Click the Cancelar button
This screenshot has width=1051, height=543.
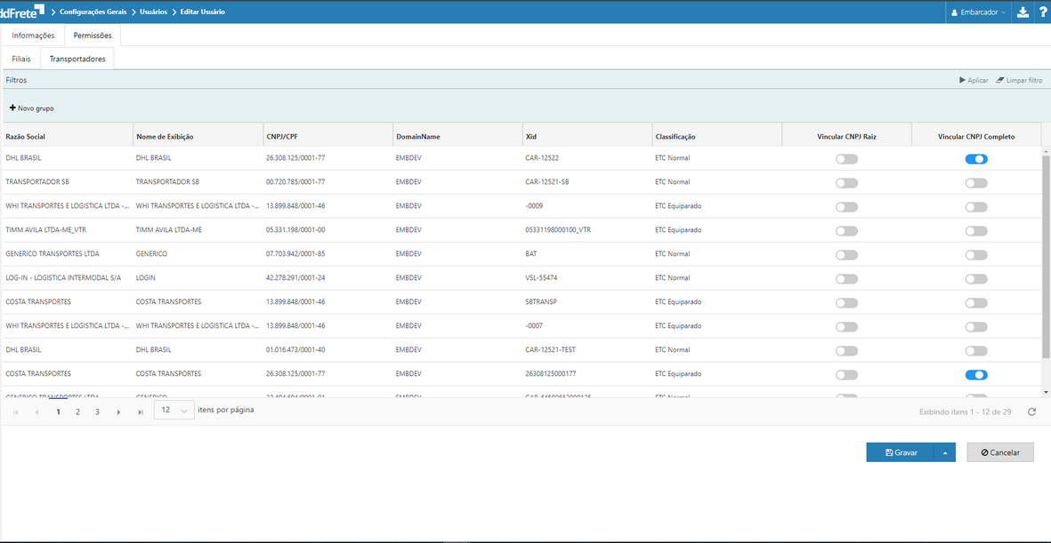1000,452
